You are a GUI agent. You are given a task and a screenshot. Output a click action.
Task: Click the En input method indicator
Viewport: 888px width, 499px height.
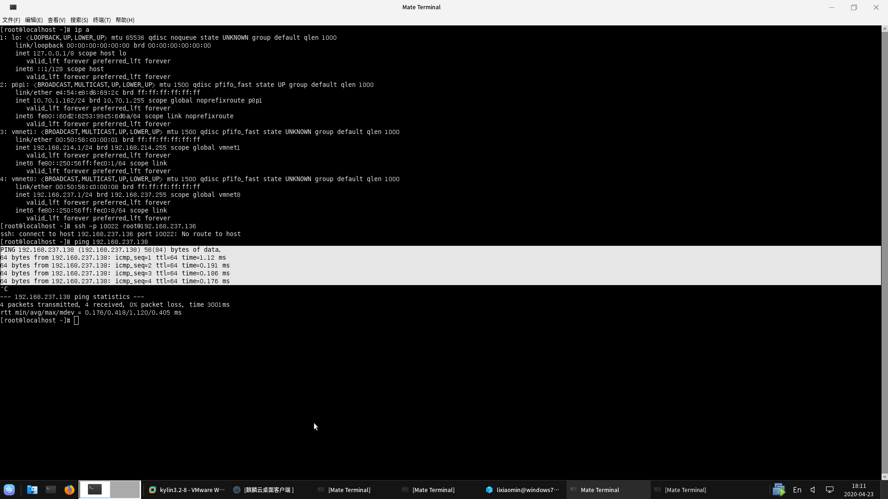pos(797,490)
